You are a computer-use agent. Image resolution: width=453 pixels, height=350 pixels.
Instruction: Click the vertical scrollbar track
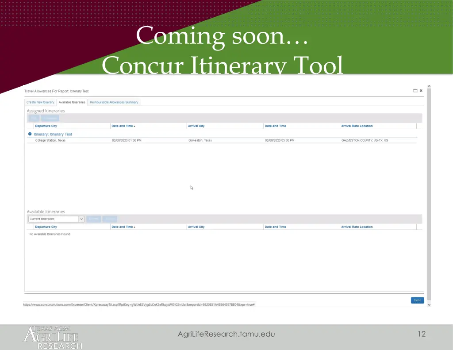[429, 194]
